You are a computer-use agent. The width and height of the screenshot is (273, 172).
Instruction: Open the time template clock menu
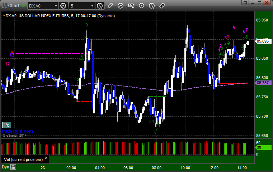click(100, 6)
